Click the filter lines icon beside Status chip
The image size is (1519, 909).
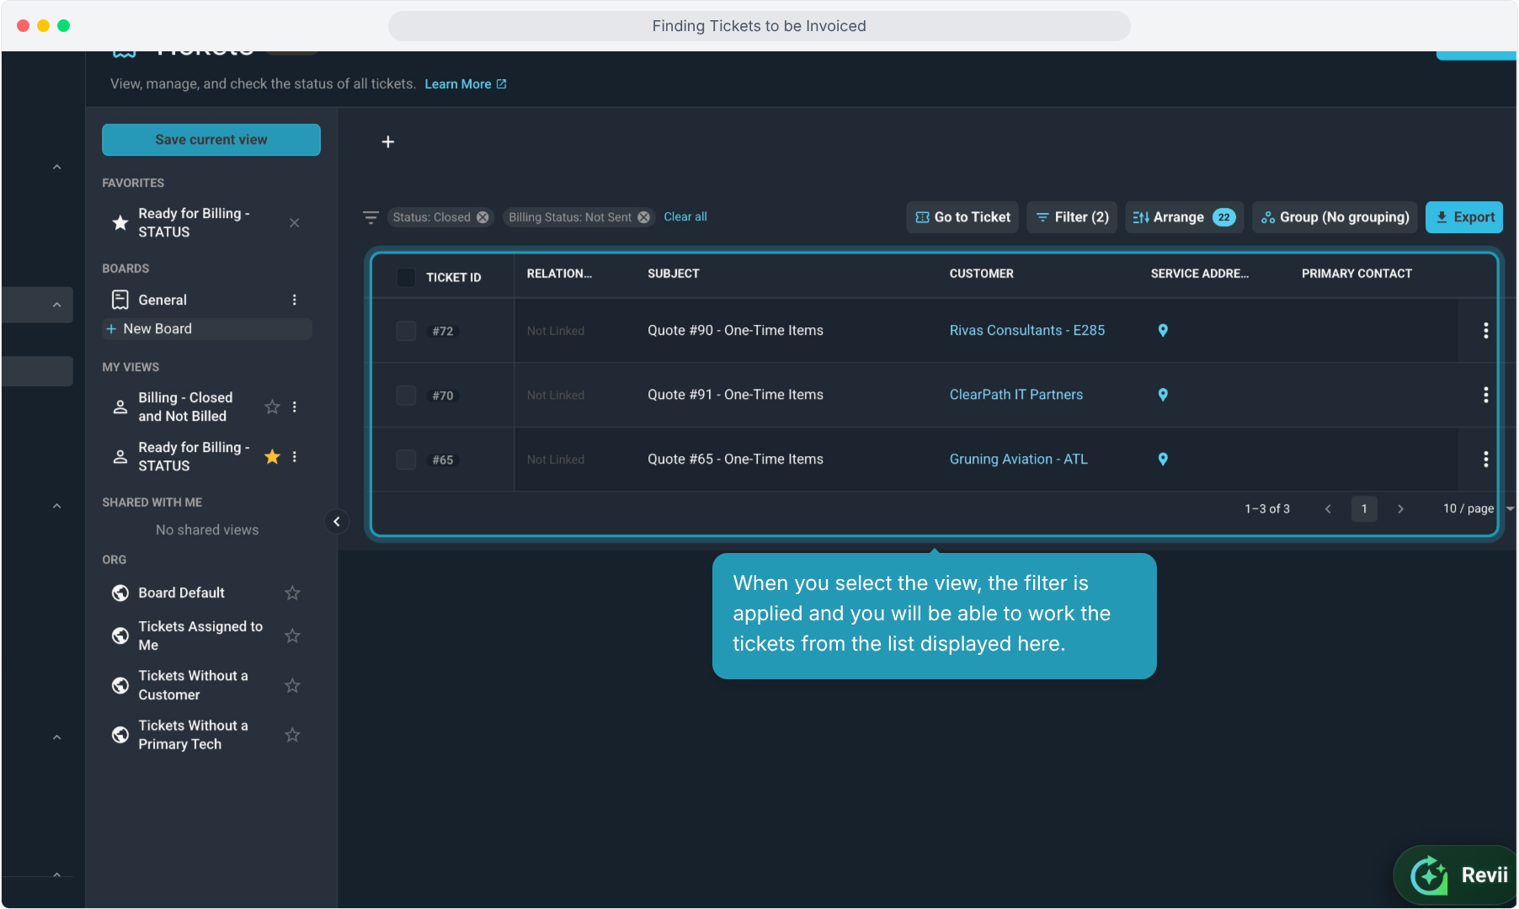point(370,217)
